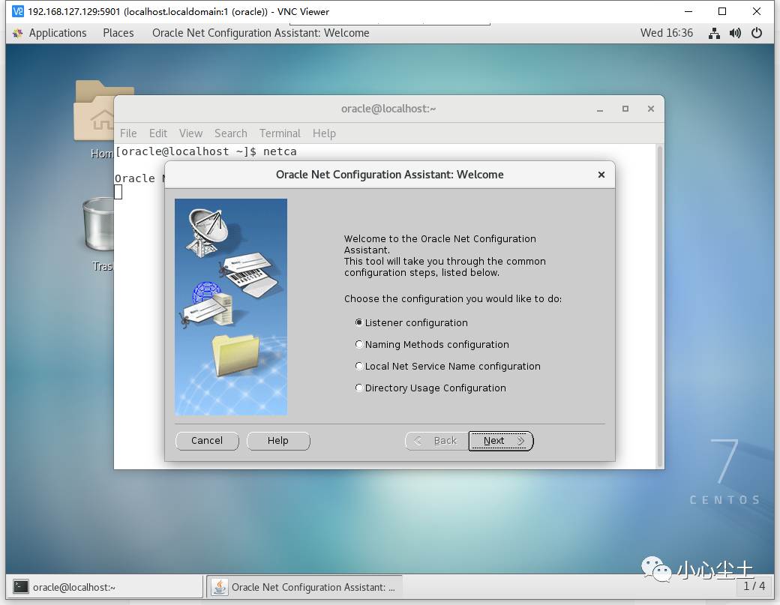Close the oracle@localhost terminal window
Screen dimensions: 780x605
651,109
